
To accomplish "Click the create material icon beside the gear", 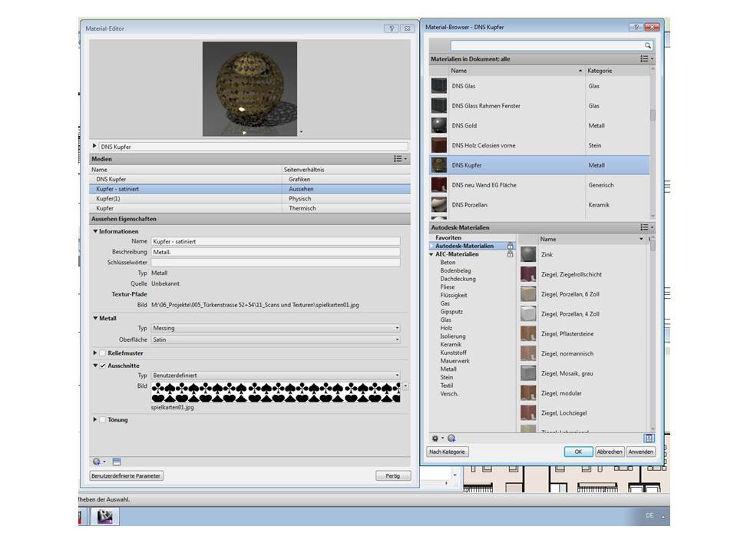I will click(x=451, y=439).
